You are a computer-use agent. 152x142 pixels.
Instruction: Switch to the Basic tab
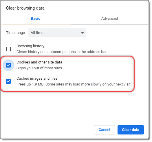(36, 19)
